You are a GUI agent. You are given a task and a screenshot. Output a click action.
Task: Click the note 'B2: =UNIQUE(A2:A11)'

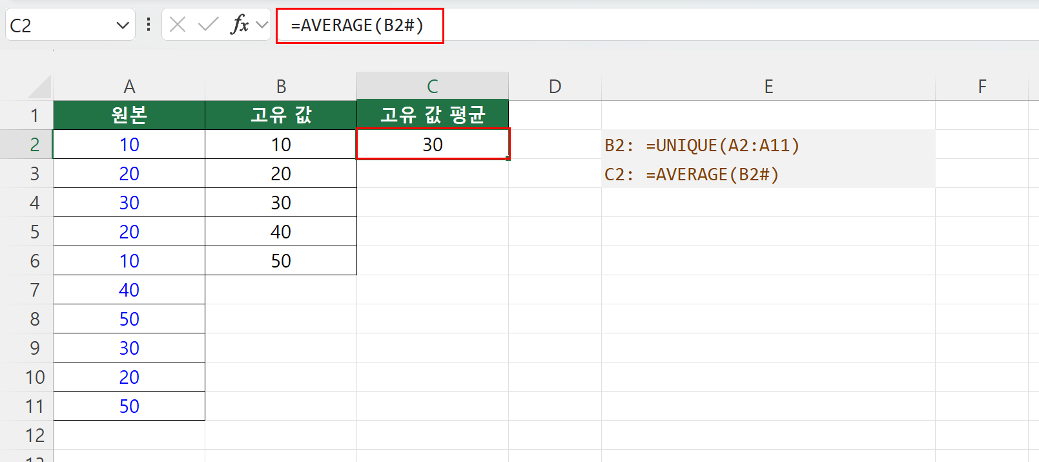pos(702,145)
